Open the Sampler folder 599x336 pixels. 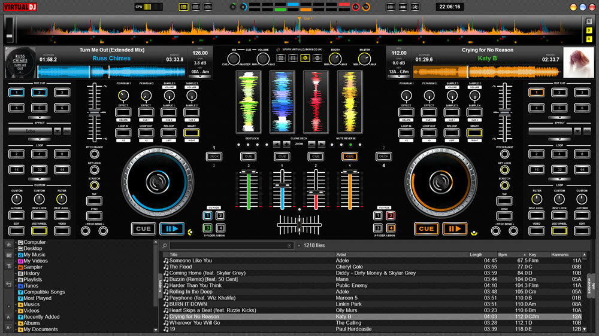[33, 267]
